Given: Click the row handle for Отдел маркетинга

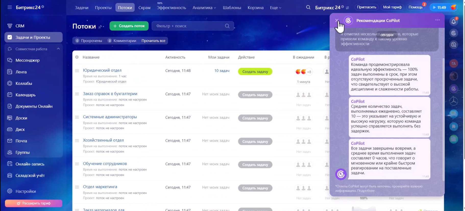Looking at the screenshot, I should click(77, 187).
